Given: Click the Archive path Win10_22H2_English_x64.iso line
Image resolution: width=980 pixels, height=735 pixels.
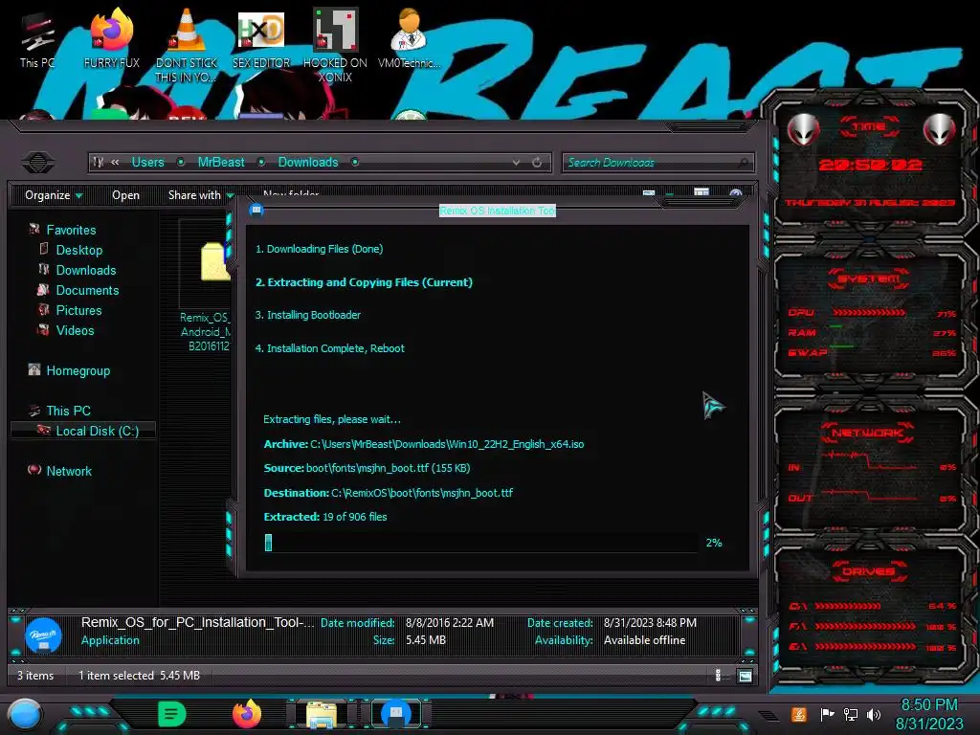Looking at the screenshot, I should [x=424, y=444].
